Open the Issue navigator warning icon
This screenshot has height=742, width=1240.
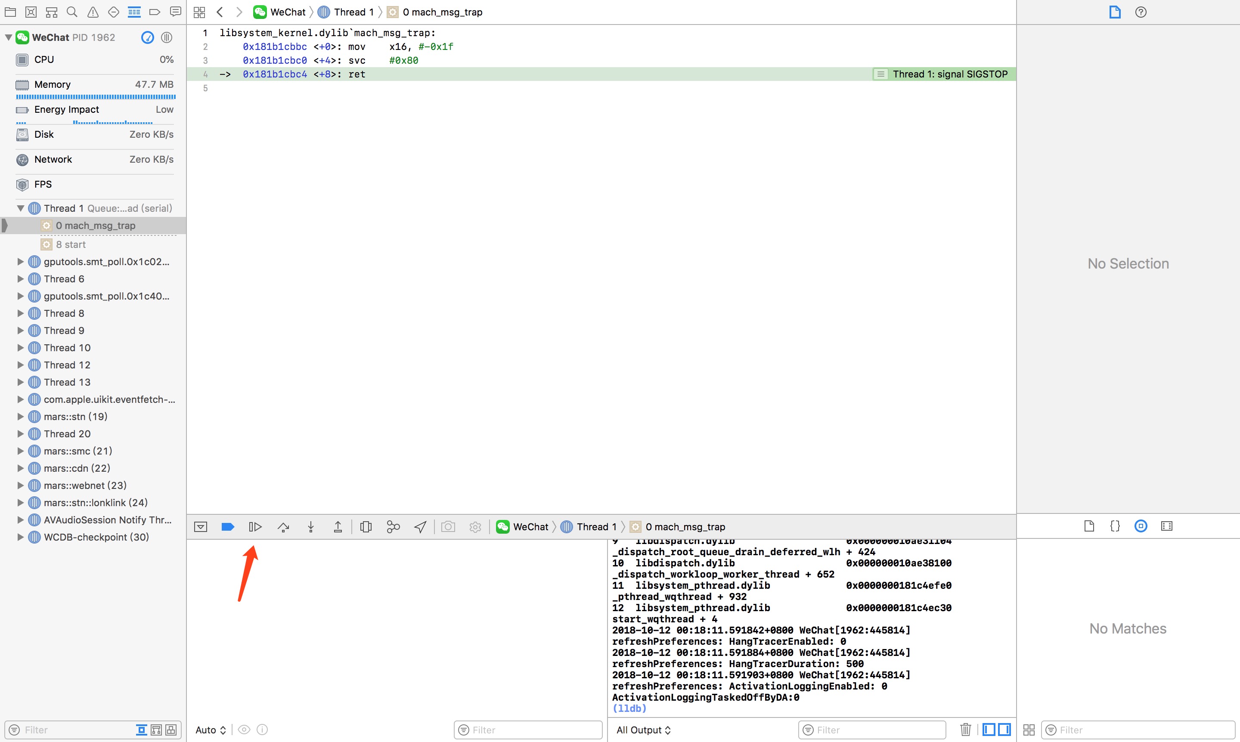click(93, 12)
